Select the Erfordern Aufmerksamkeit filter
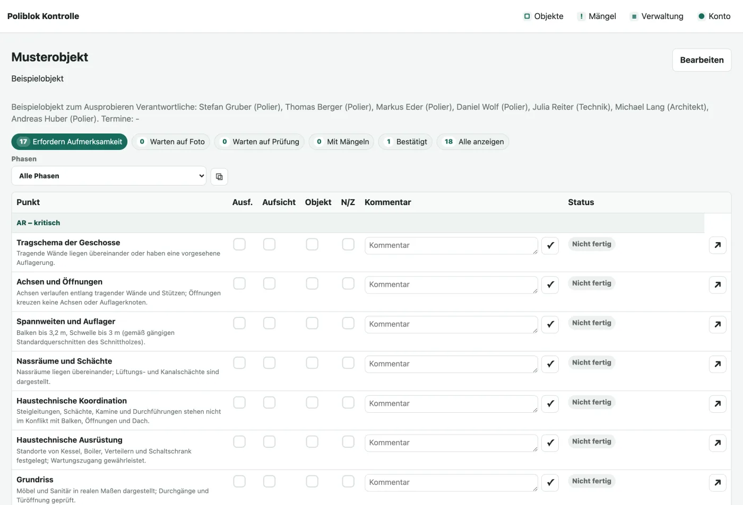The image size is (743, 505). click(x=70, y=141)
